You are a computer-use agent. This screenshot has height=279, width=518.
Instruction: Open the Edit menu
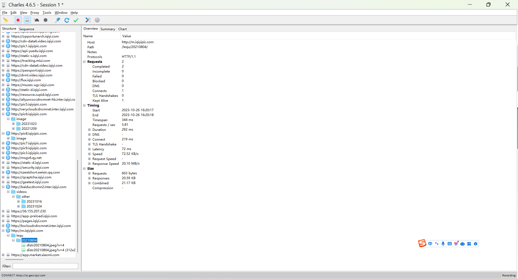[x=13, y=12]
